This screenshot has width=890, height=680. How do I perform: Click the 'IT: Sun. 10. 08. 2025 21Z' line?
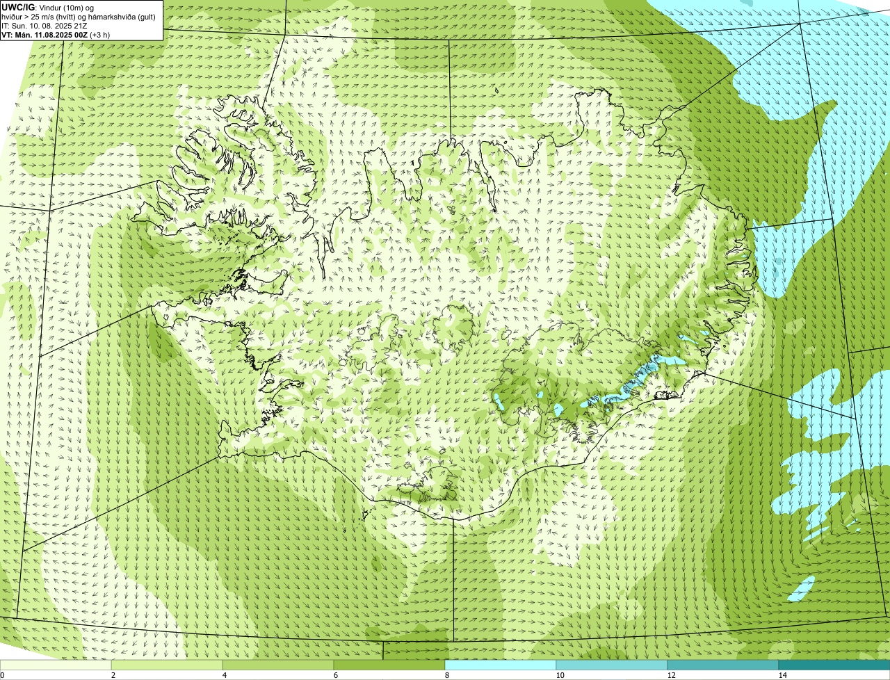tap(44, 26)
